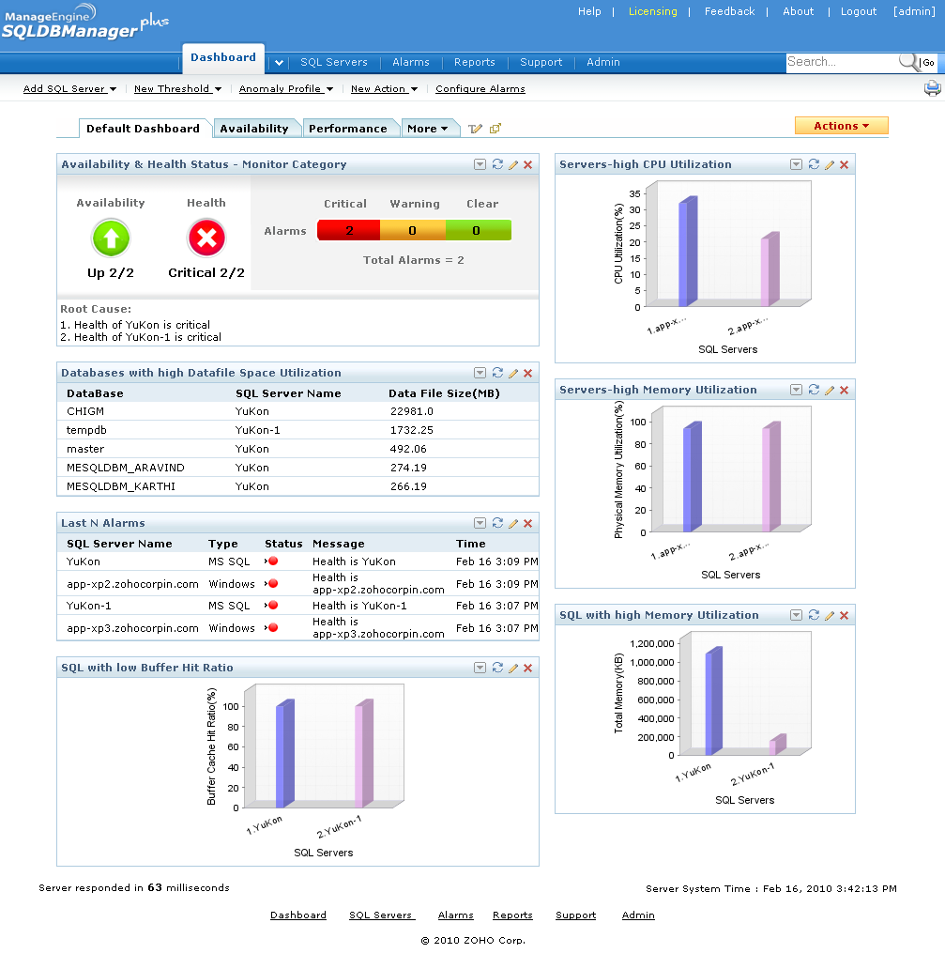
Task: Open the Actions dropdown
Action: tap(841, 125)
